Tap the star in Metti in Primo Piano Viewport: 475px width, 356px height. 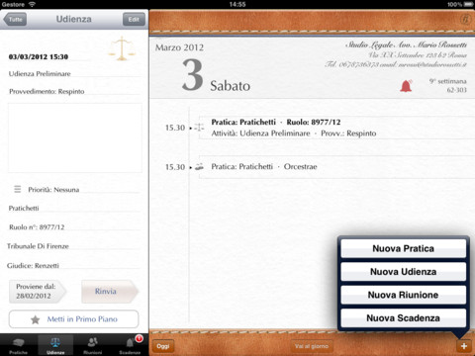(36, 319)
